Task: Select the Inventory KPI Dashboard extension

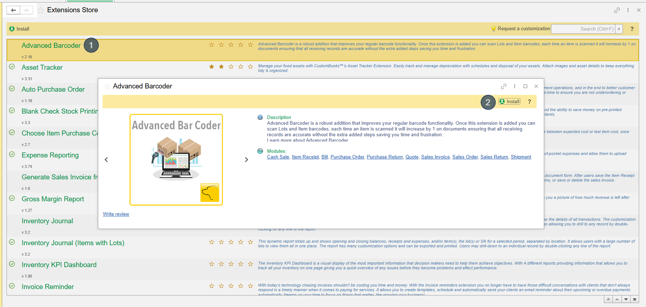Action: [x=59, y=265]
